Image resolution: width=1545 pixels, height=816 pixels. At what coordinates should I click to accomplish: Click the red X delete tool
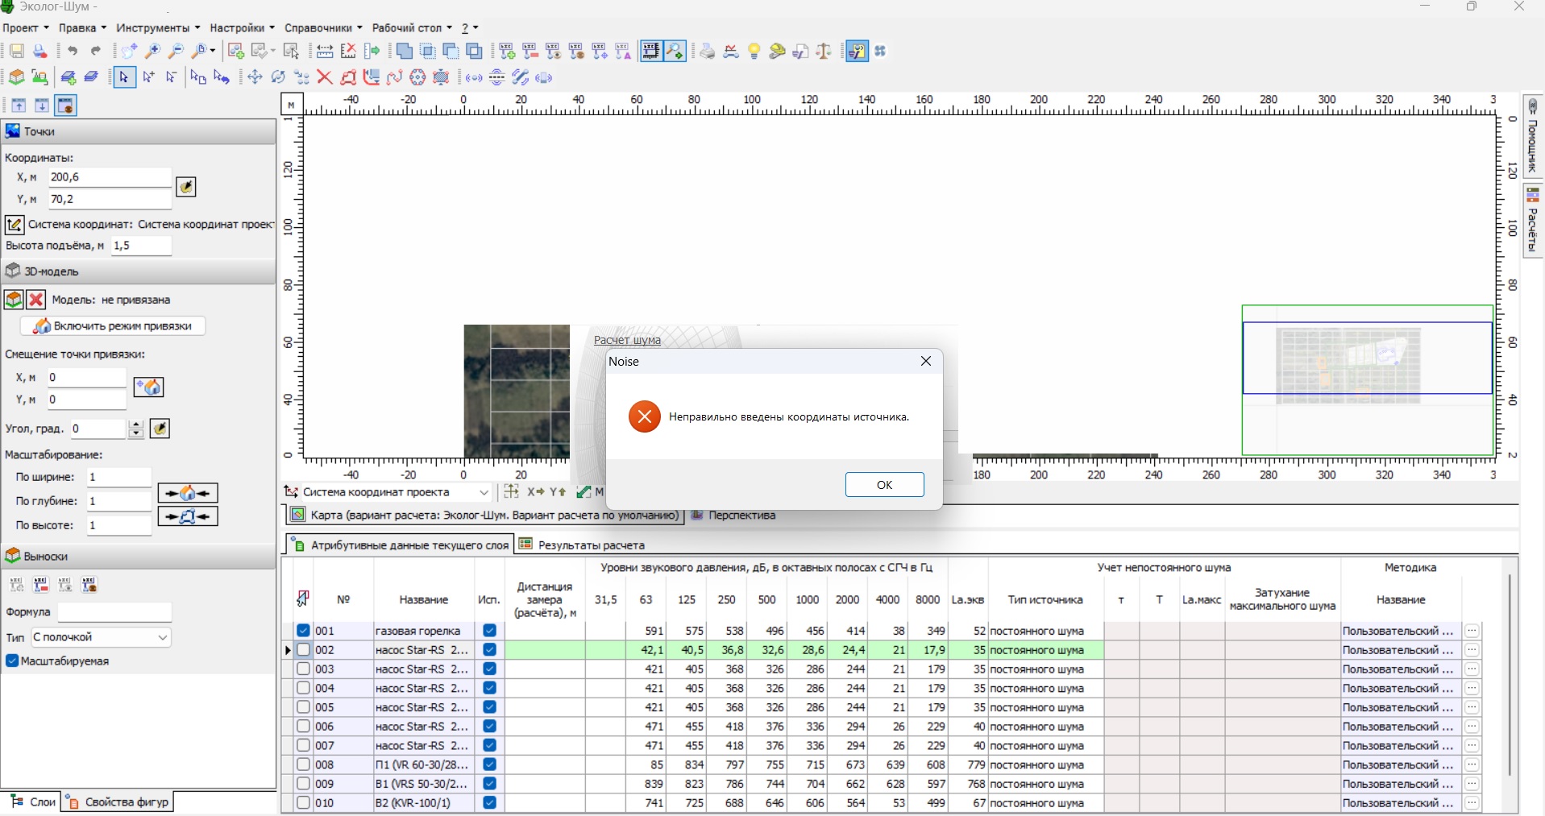[325, 77]
